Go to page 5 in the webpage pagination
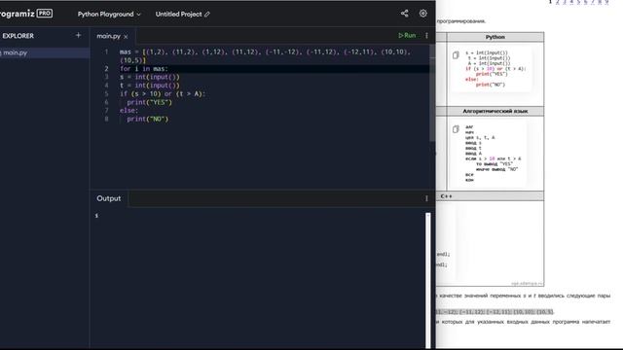The image size is (623, 350). coord(578,2)
